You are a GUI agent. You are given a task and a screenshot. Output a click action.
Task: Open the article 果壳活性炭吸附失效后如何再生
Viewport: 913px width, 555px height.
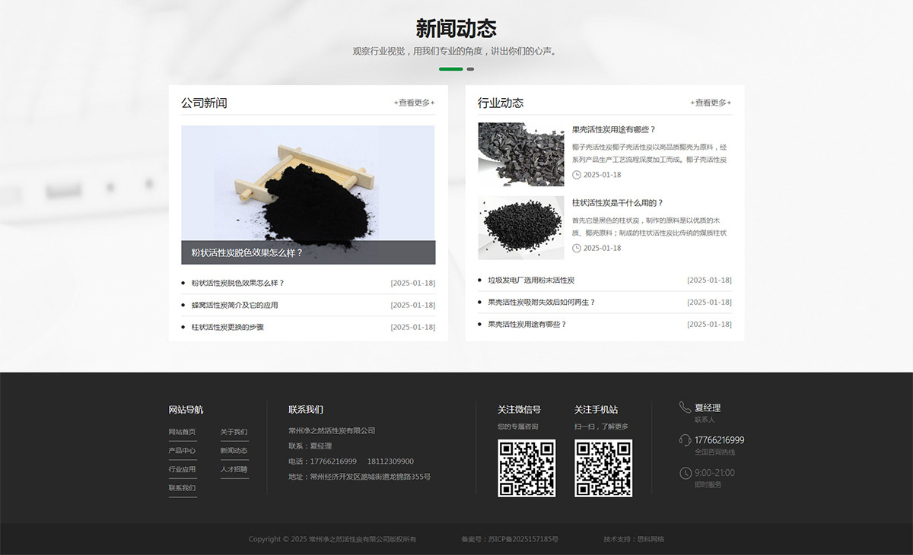coord(542,302)
